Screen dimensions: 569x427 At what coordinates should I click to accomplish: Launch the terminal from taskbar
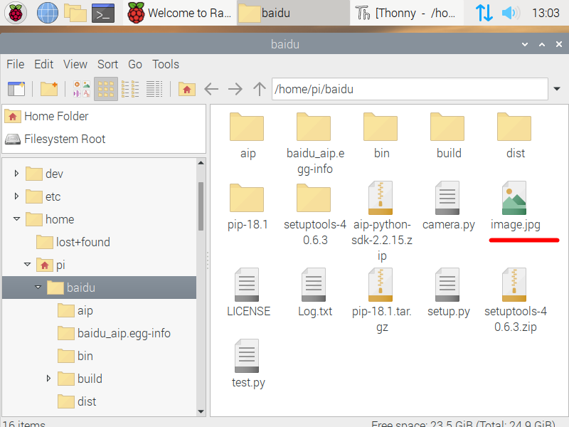coord(103,13)
